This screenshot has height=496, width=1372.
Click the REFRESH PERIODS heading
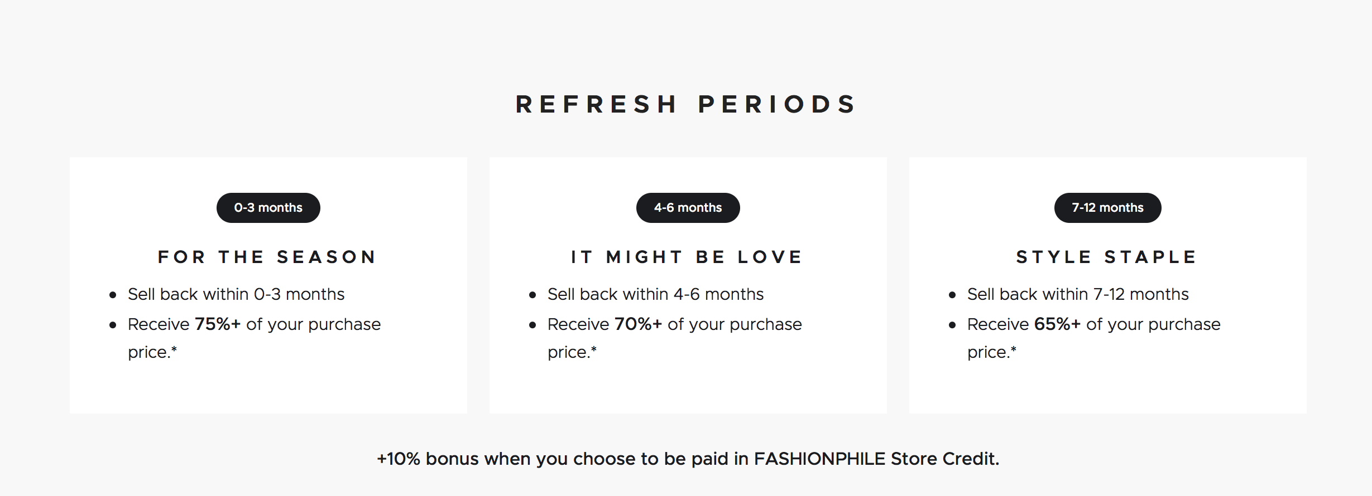686,104
